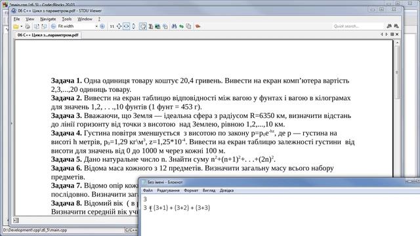Maximize the STDU Viewer window
This screenshot has height=236, width=420.
click(382, 9)
